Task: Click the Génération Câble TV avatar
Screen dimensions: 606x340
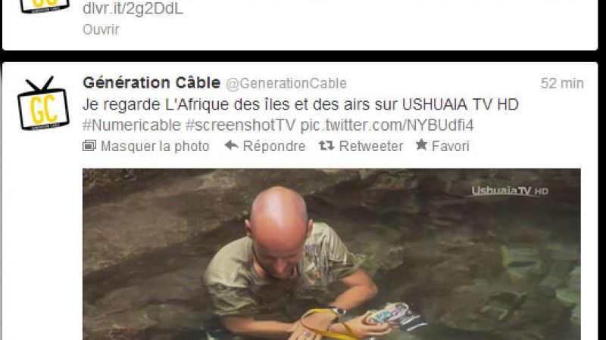Action: coord(43,103)
